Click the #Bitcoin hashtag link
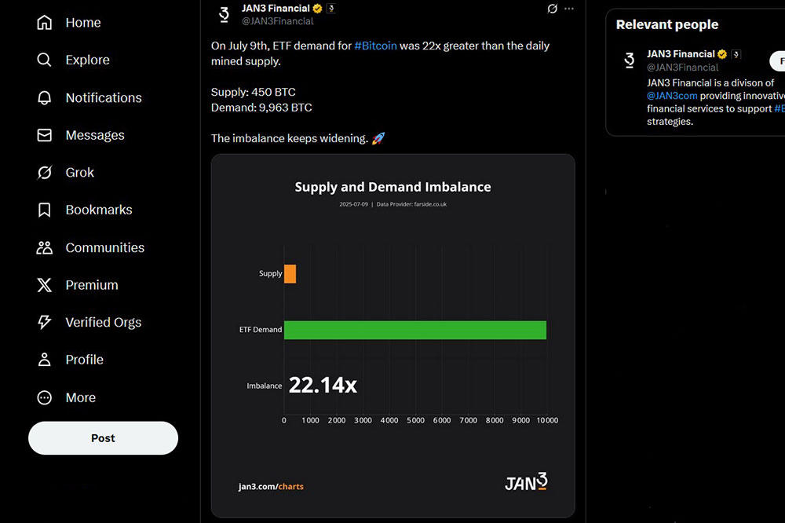 pyautogui.click(x=375, y=46)
